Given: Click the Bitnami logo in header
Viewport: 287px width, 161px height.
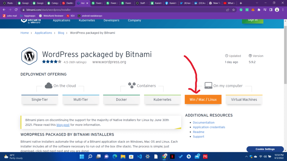Looking at the screenshot, I should tap(31, 21).
